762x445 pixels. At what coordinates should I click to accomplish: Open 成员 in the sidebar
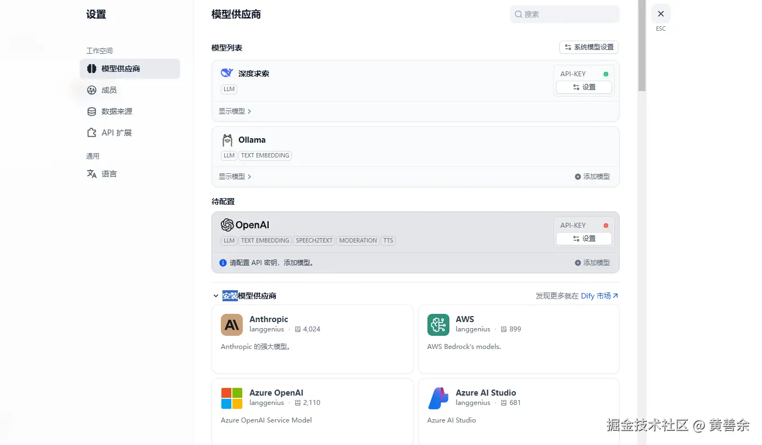130,90
